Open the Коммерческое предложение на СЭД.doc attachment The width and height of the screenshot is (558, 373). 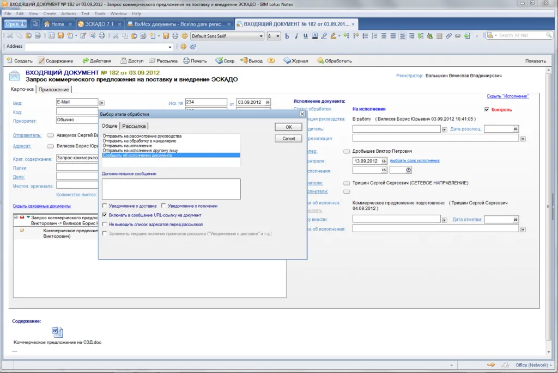57,332
